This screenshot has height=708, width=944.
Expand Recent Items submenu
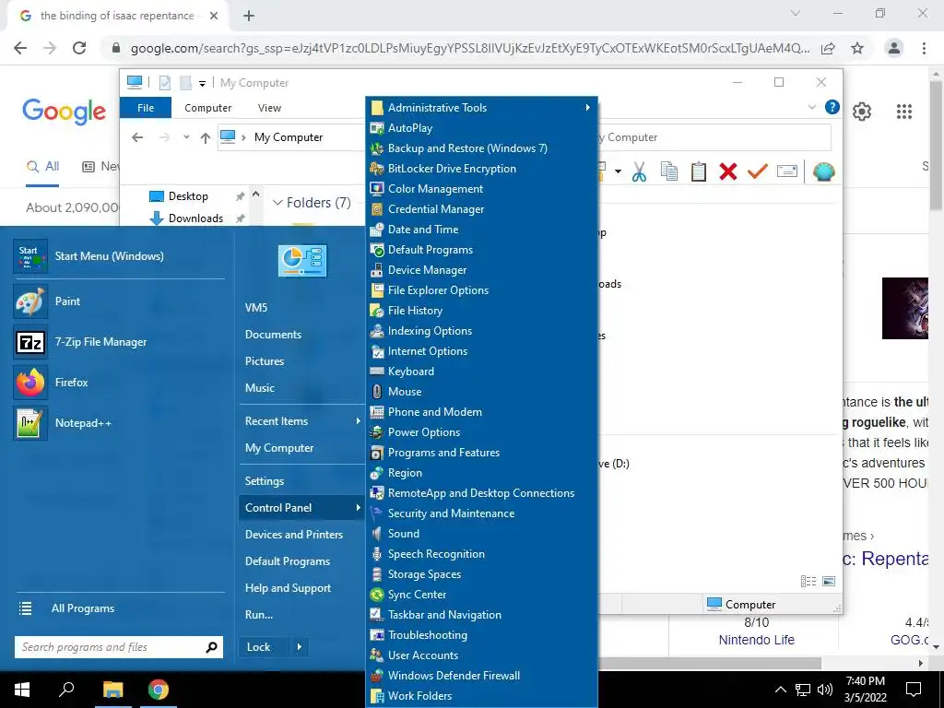(x=358, y=420)
